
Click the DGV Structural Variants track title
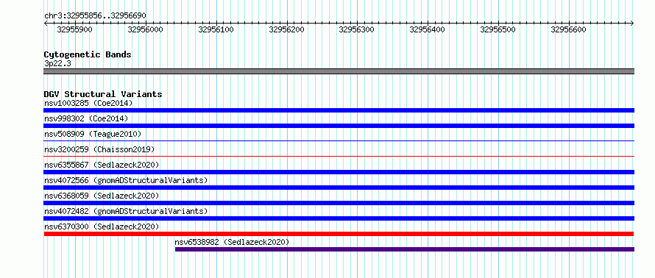[x=103, y=94]
